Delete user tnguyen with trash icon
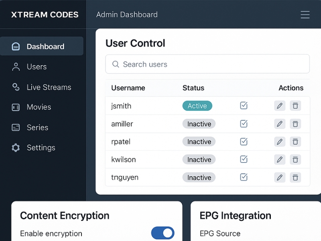 [x=295, y=178]
